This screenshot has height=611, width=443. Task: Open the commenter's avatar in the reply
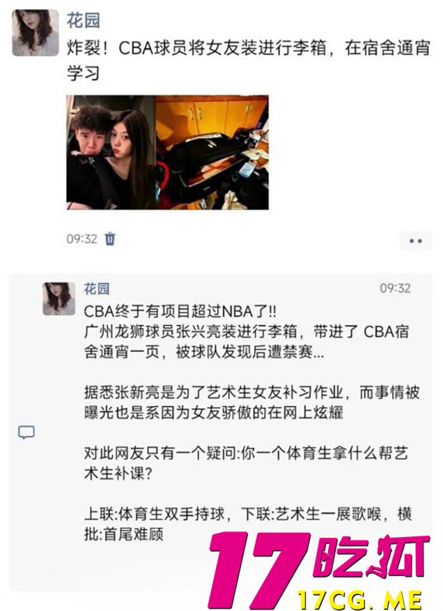59,299
